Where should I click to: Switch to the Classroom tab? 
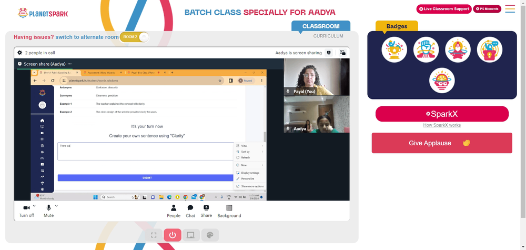[x=321, y=26]
